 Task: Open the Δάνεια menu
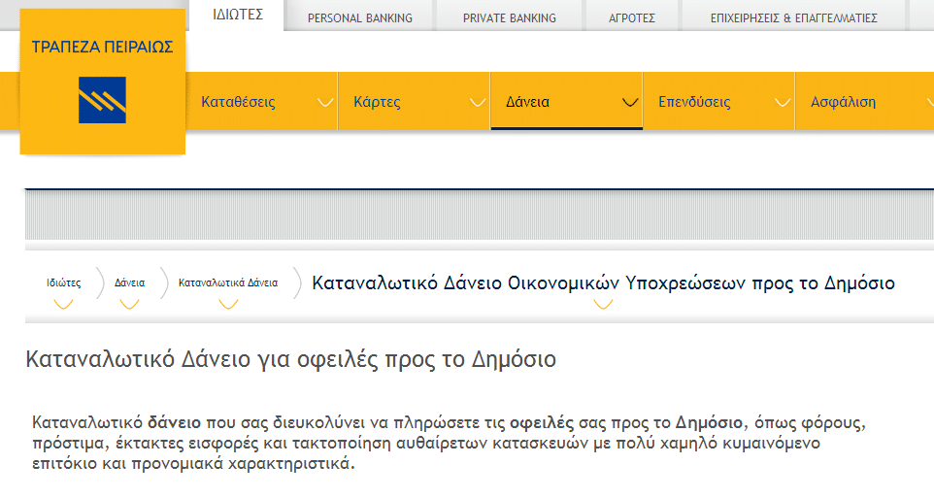tap(528, 102)
